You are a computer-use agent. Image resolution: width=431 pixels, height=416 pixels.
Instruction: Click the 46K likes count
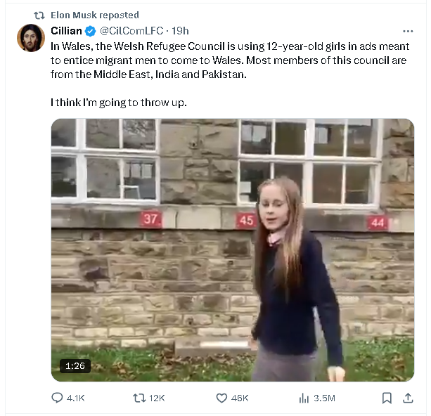pyautogui.click(x=240, y=398)
